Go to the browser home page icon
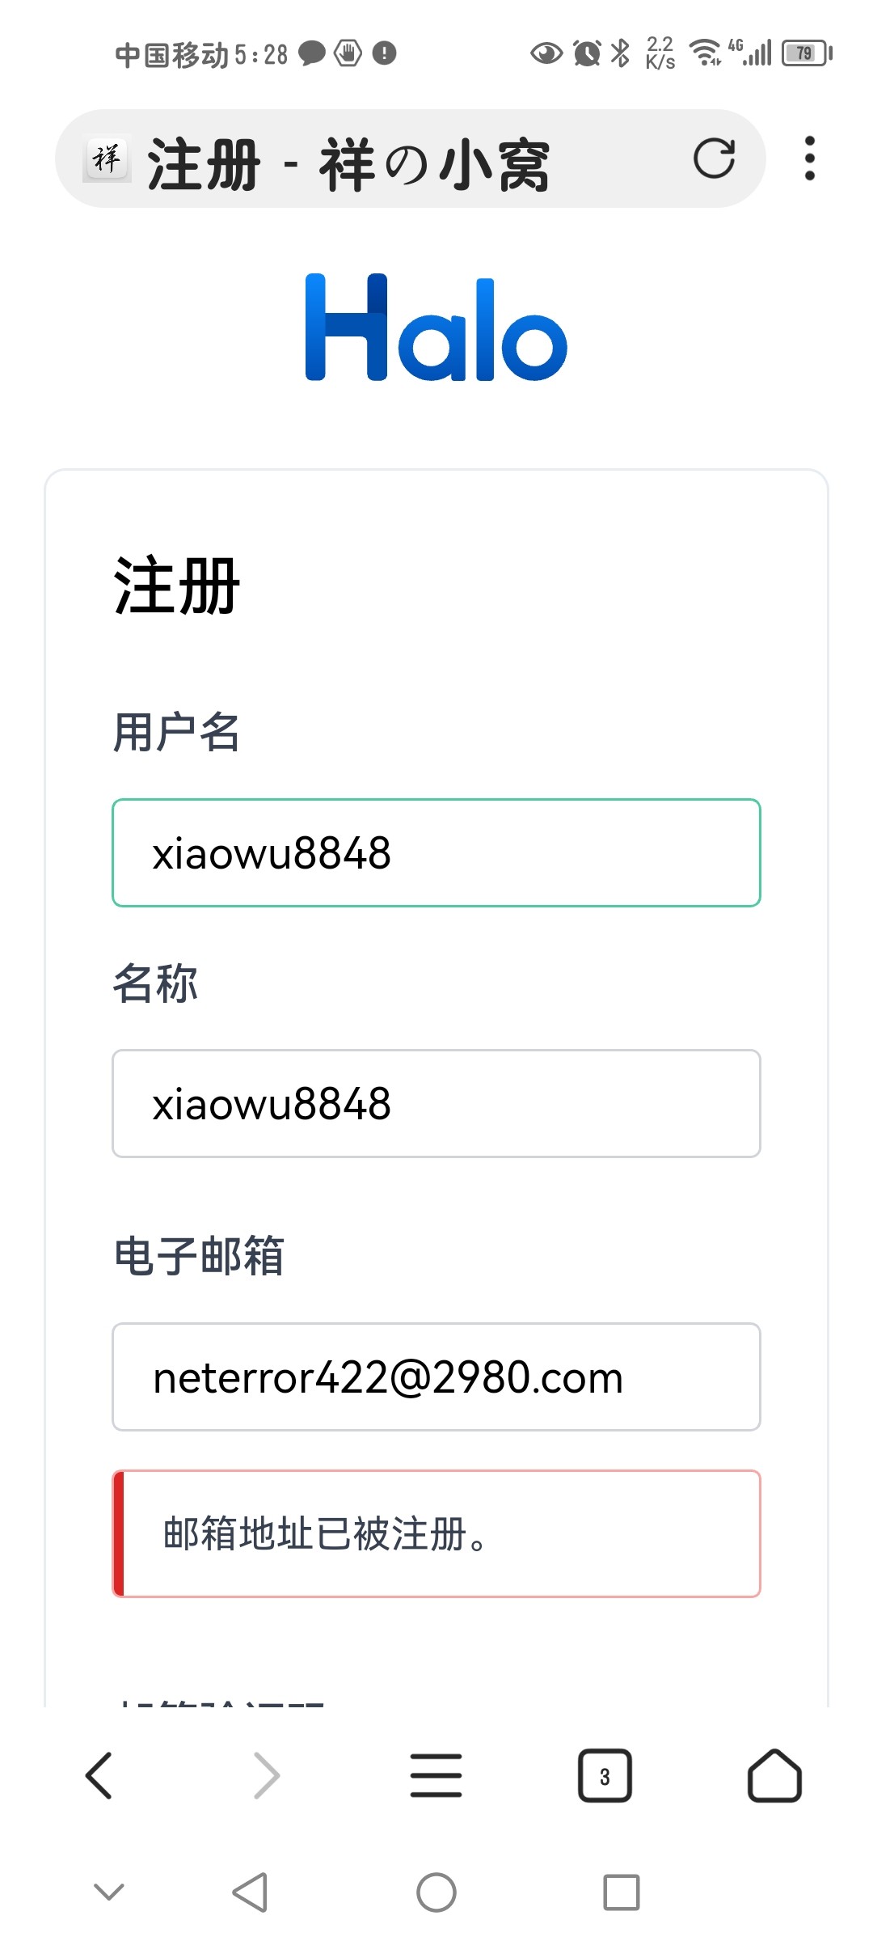 [774, 1776]
